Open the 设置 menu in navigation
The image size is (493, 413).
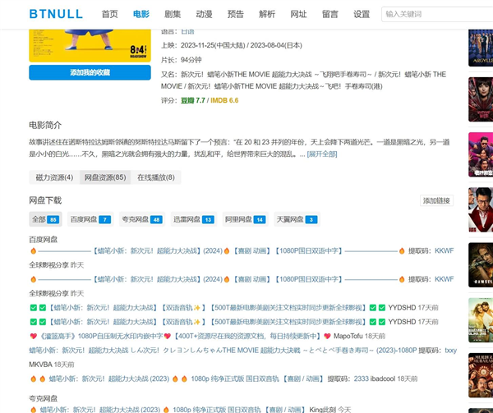click(x=362, y=14)
